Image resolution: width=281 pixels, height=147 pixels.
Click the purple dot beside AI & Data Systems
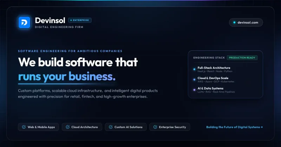point(194,90)
